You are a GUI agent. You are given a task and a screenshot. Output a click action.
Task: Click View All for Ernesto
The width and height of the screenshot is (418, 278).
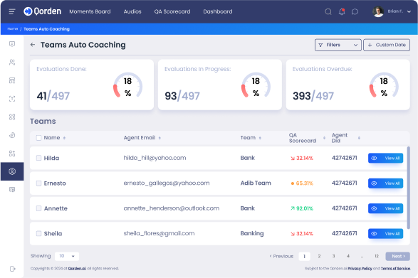tap(385, 183)
